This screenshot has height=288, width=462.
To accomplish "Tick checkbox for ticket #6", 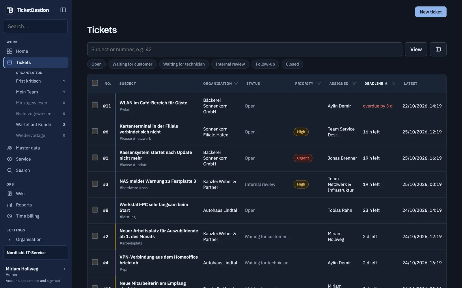I will [95, 131].
